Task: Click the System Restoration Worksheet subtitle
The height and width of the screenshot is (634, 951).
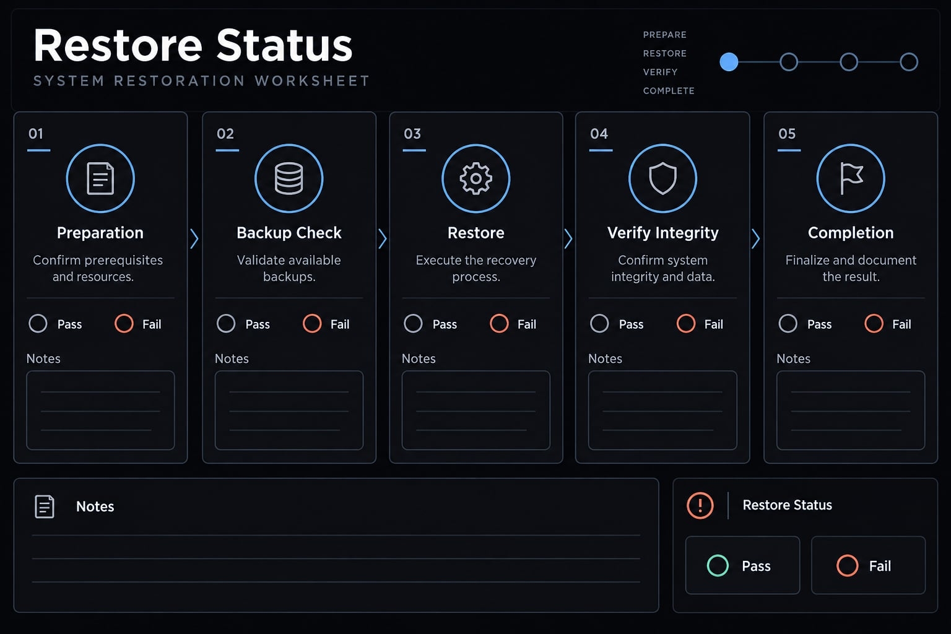Action: point(201,81)
